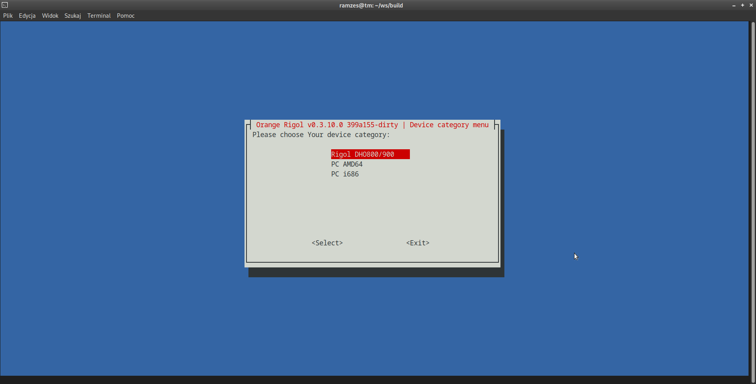Click the window title ramzes@tm: ~/ws/build

[x=371, y=6]
